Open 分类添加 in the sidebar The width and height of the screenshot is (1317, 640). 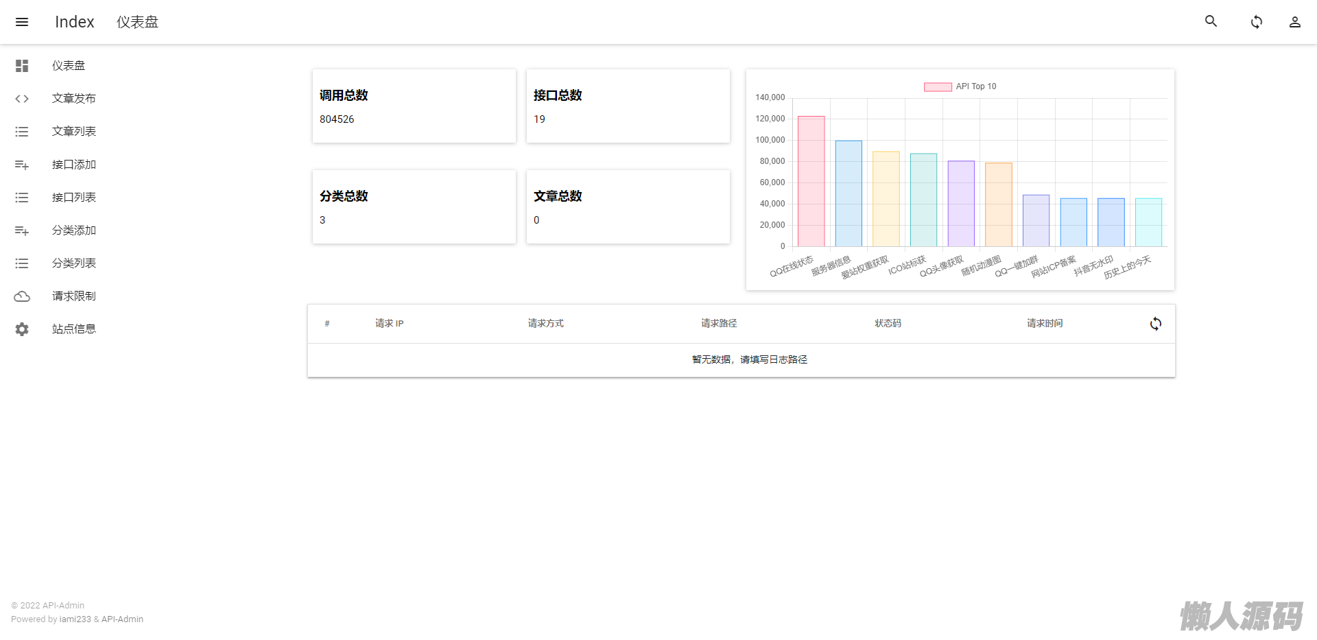click(x=74, y=230)
